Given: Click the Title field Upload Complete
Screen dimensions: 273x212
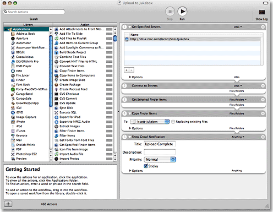Looking at the screenshot, I should click(x=160, y=144).
